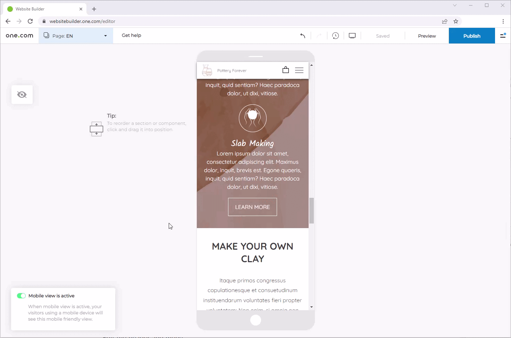Bookmark this page with star icon

pyautogui.click(x=456, y=21)
